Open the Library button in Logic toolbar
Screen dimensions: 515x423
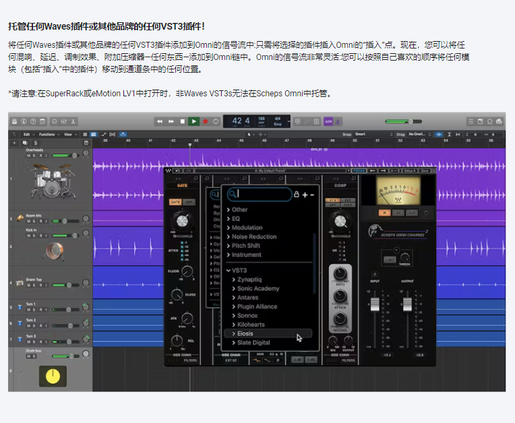pos(14,121)
